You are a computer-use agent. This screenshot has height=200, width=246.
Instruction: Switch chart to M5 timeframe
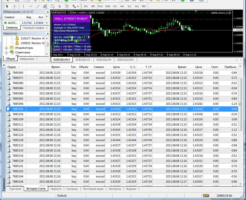93,6
